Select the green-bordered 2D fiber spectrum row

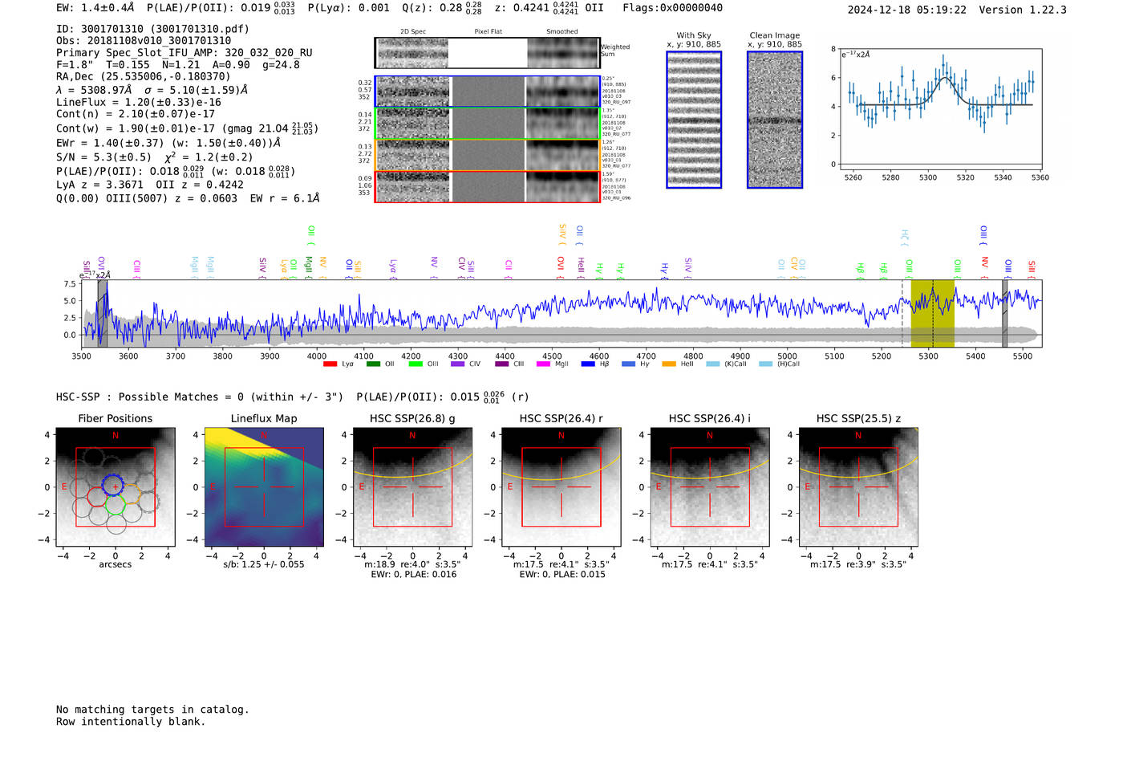[487, 124]
